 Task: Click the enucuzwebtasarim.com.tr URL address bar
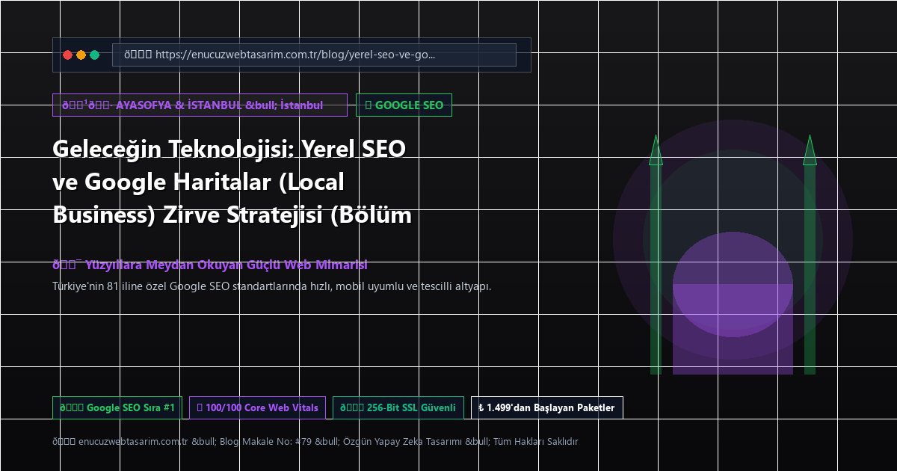[x=314, y=55]
